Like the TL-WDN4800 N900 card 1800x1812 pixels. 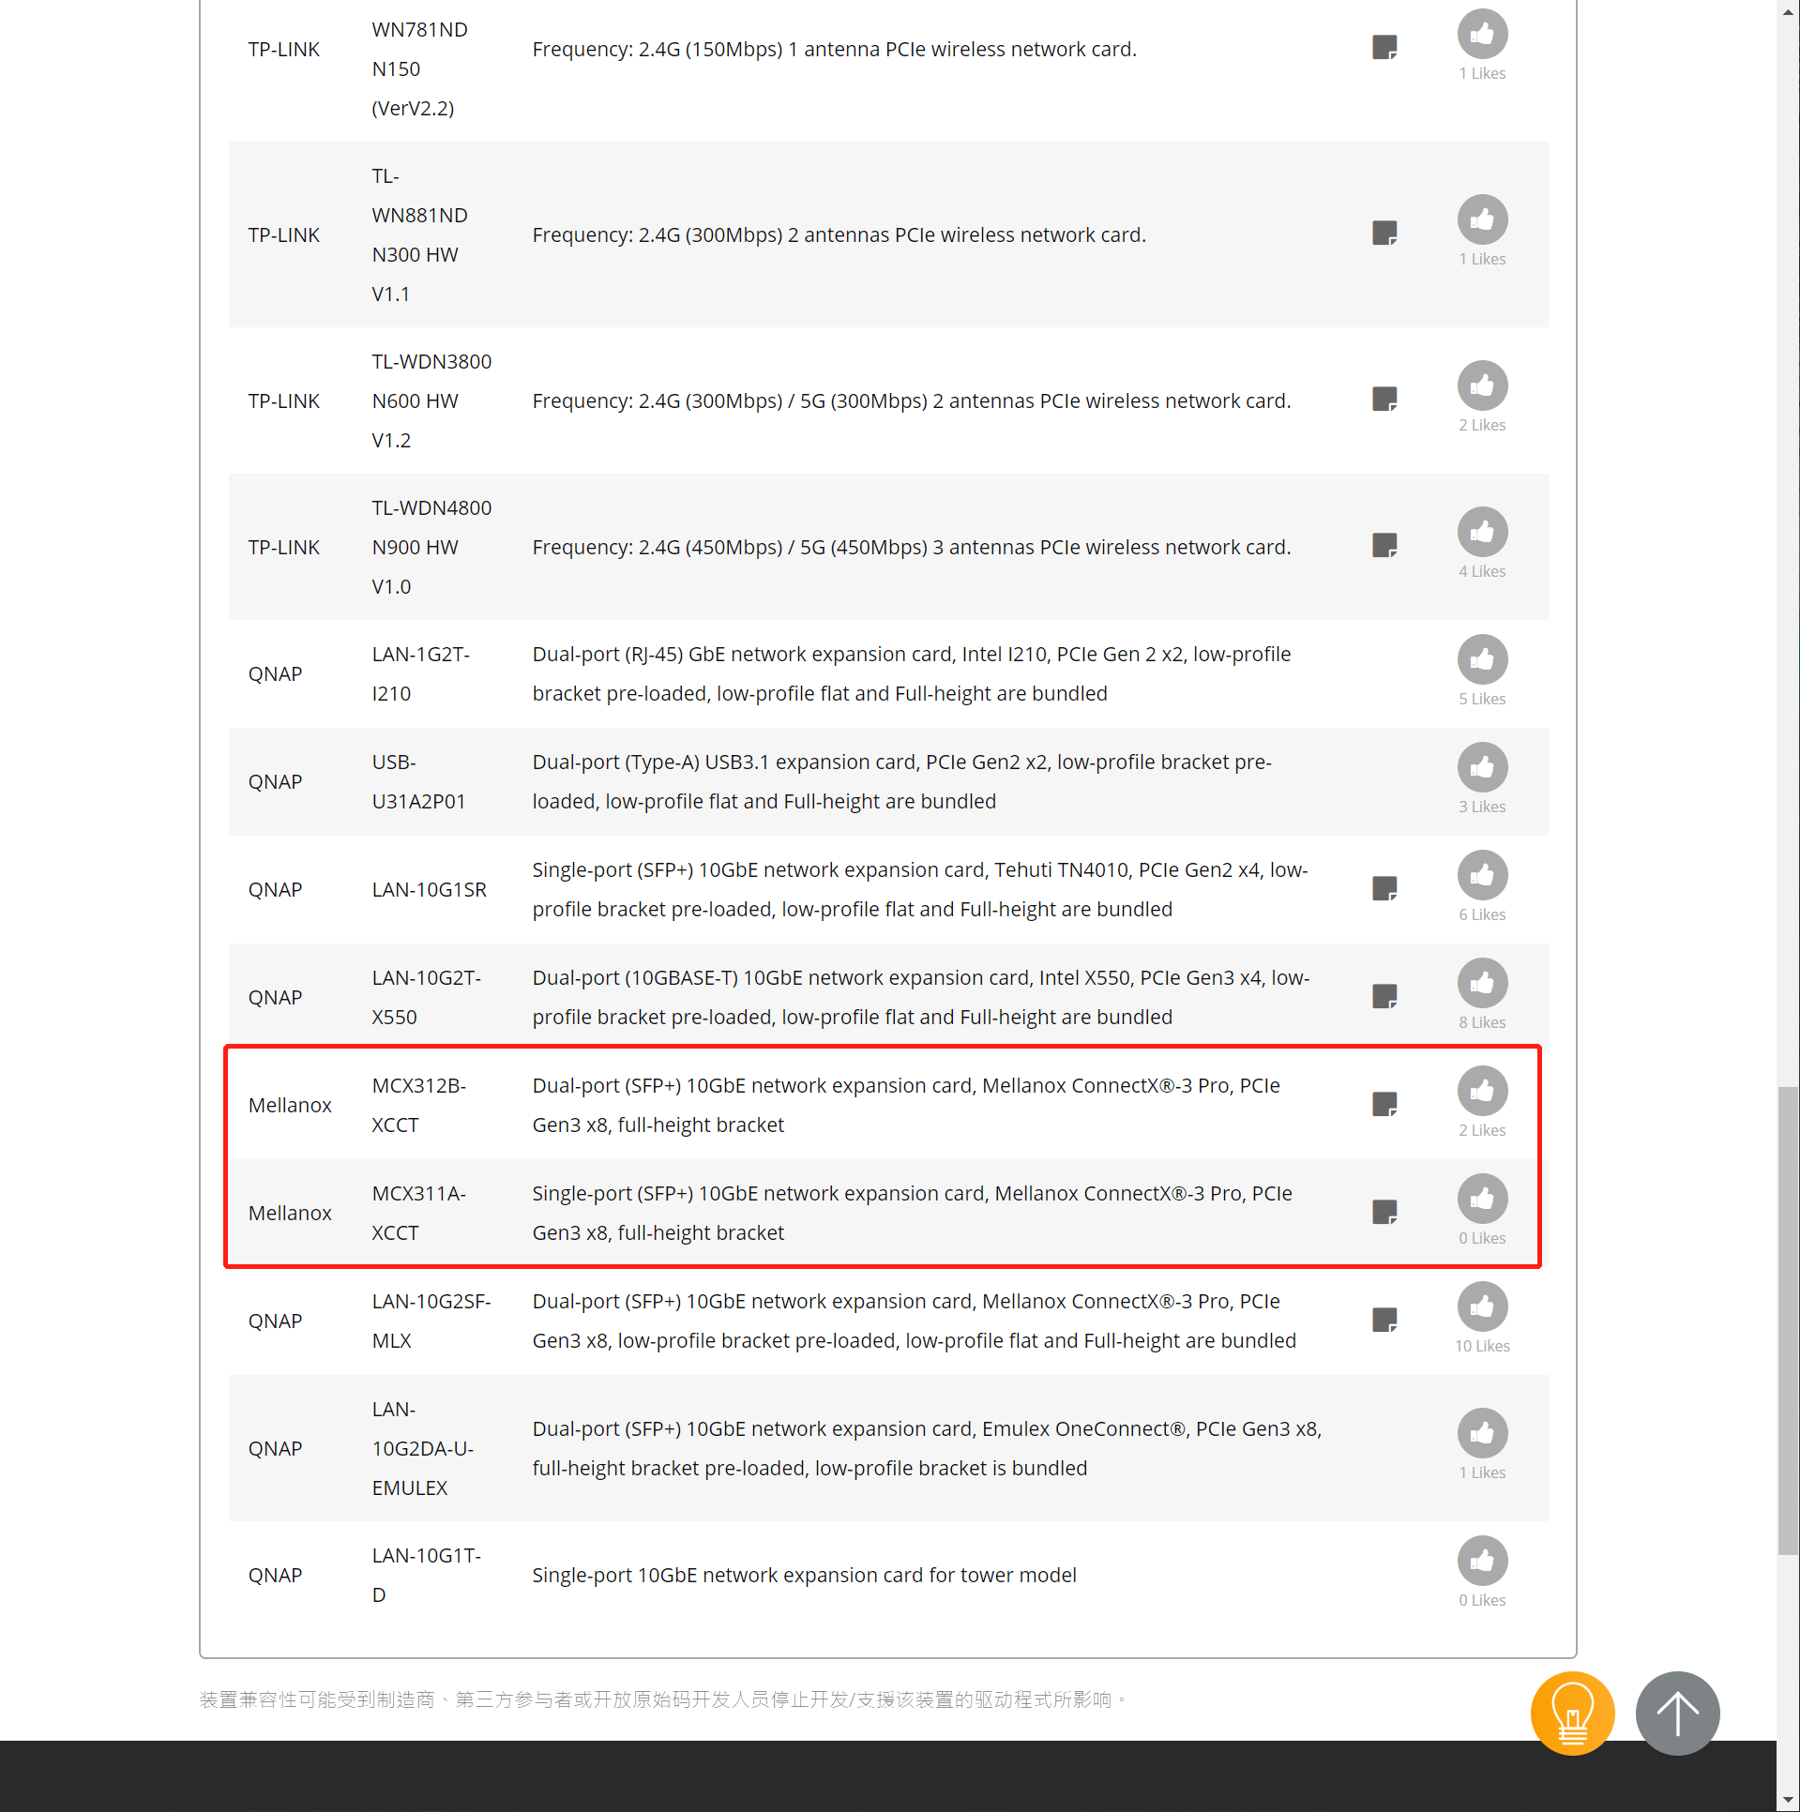pos(1481,533)
